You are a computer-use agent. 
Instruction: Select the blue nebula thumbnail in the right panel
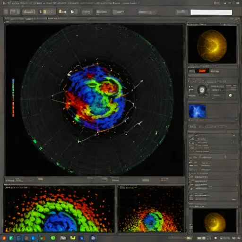[197, 111]
